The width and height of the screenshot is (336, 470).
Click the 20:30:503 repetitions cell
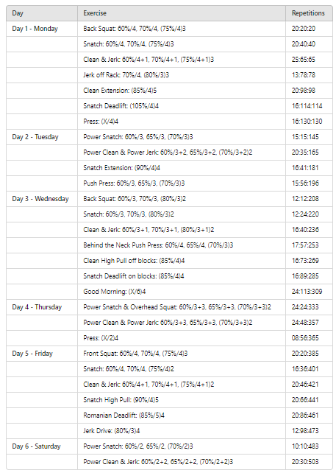click(309, 462)
